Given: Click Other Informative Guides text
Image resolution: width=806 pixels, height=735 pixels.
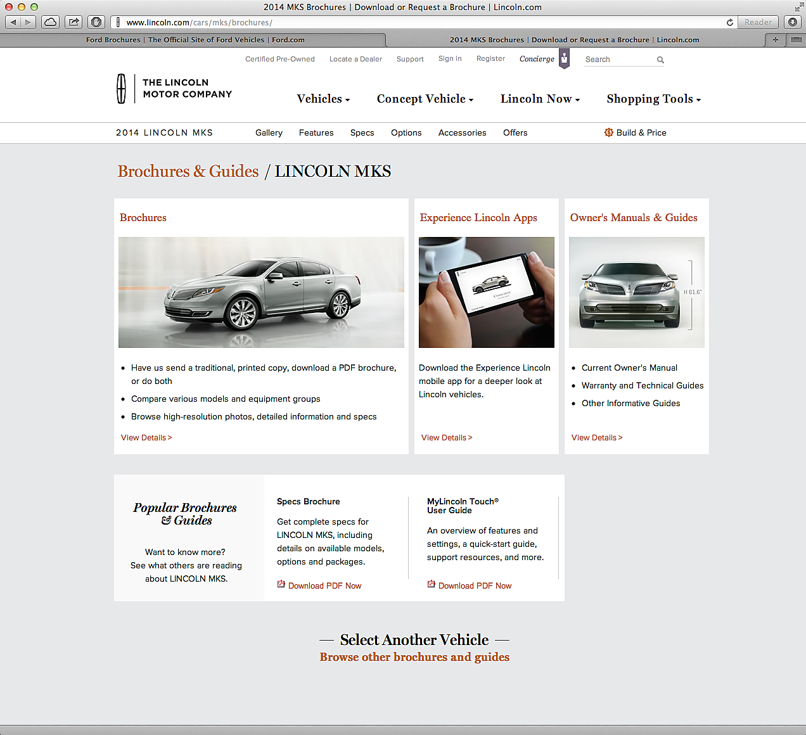Looking at the screenshot, I should (630, 403).
